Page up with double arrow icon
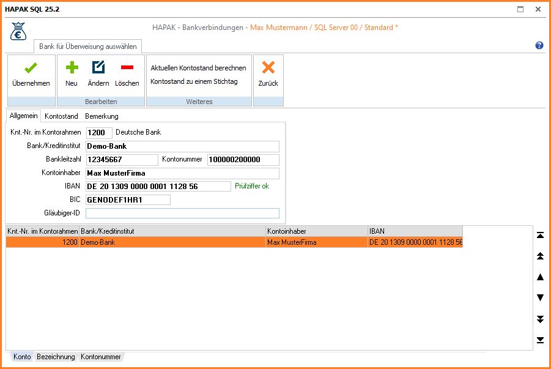The image size is (551, 369). (540, 256)
